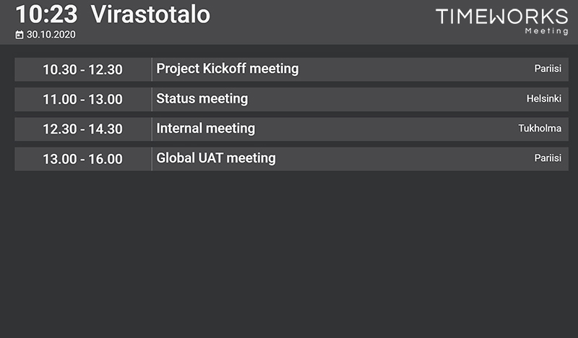Viewport: 578px width, 338px height.
Task: Click the 10:23 clock display
Action: (x=46, y=14)
